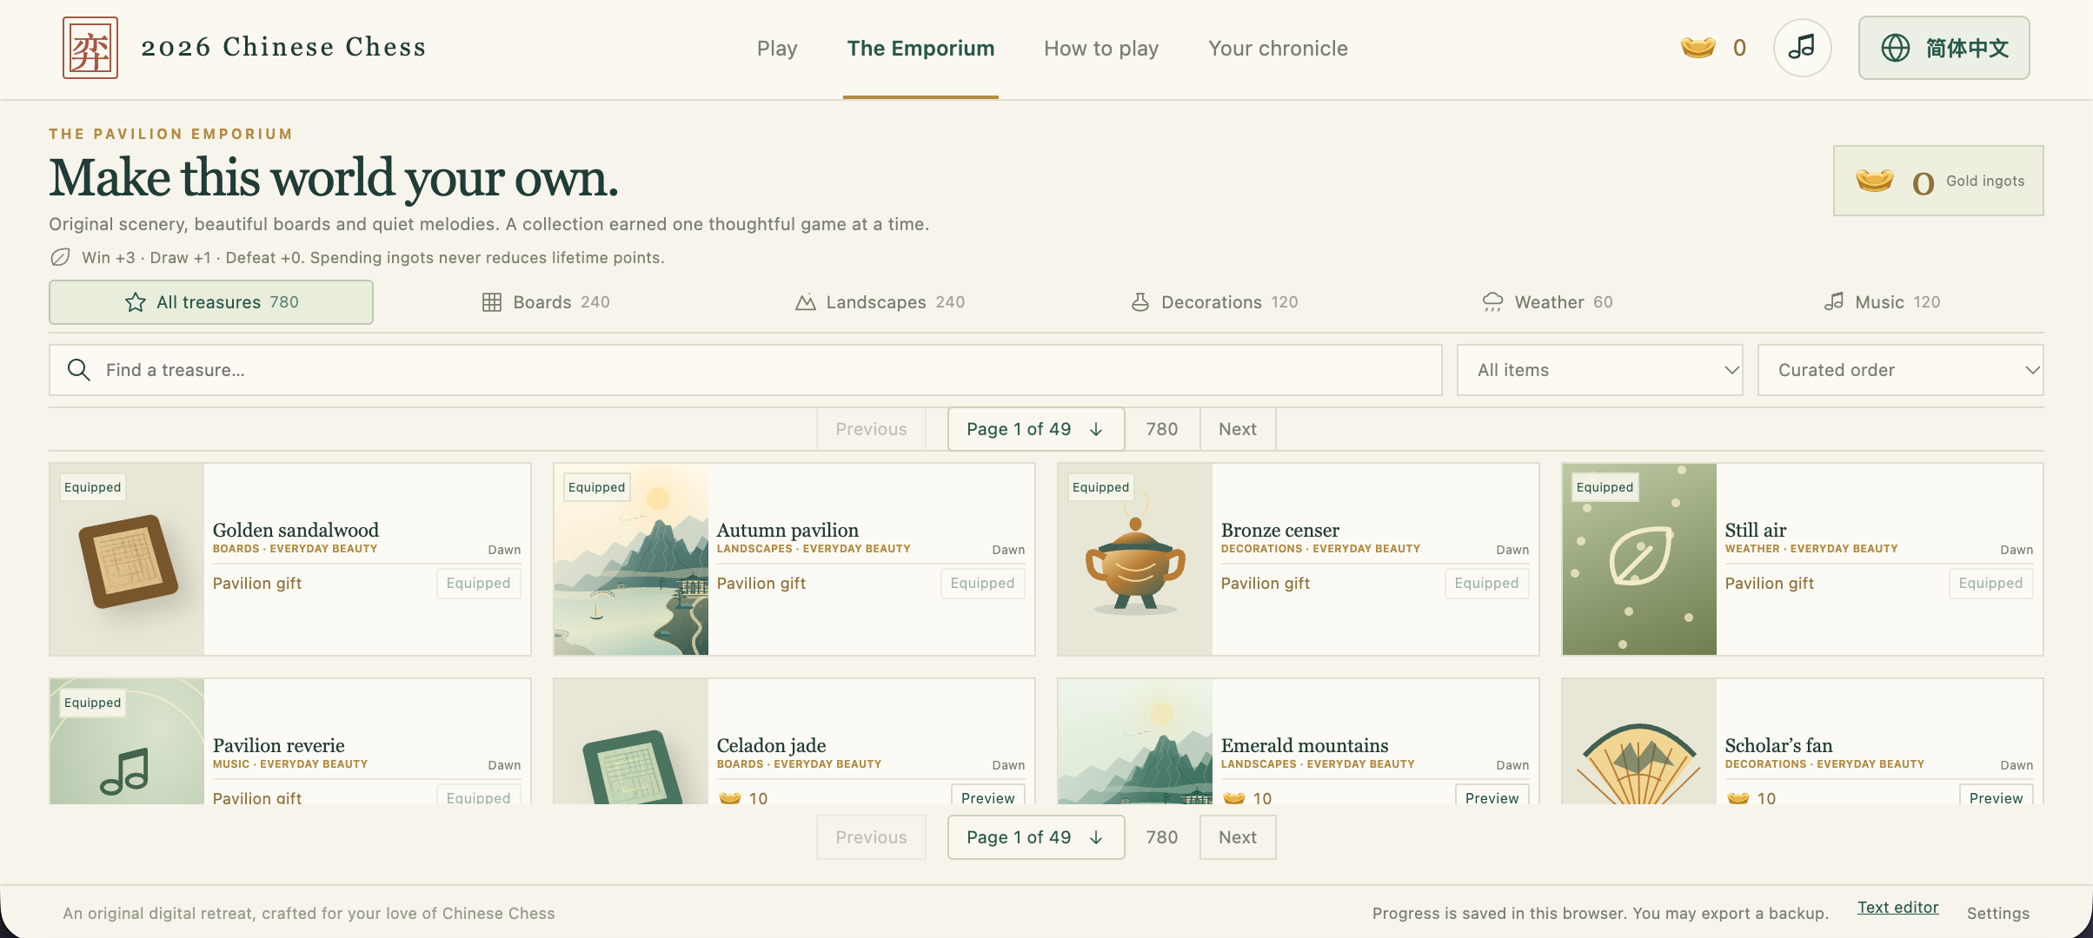Open Settings in the footer
2093x938 pixels.
[x=1998, y=913]
